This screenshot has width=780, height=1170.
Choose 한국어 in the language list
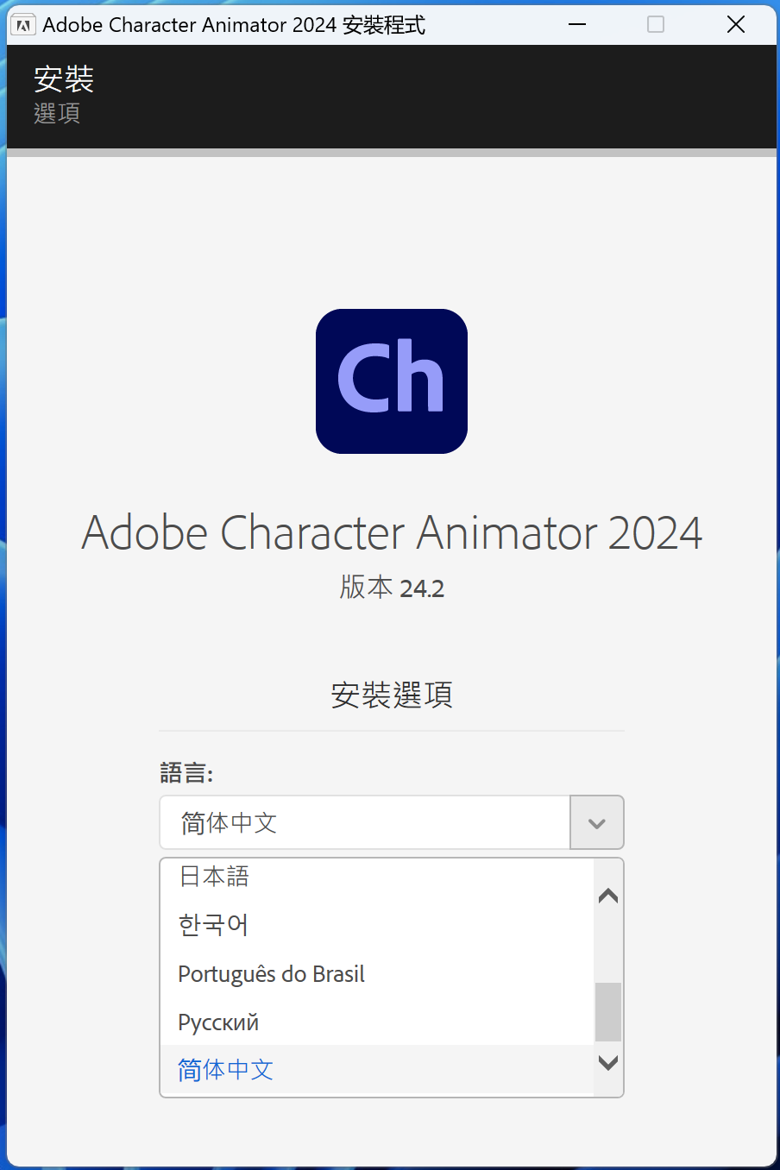(213, 925)
